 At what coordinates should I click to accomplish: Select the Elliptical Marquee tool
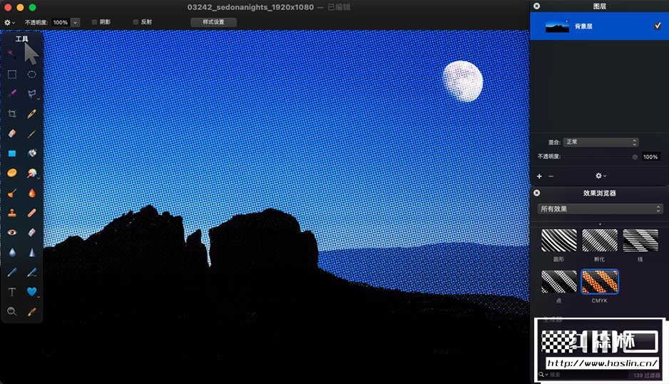tap(32, 74)
